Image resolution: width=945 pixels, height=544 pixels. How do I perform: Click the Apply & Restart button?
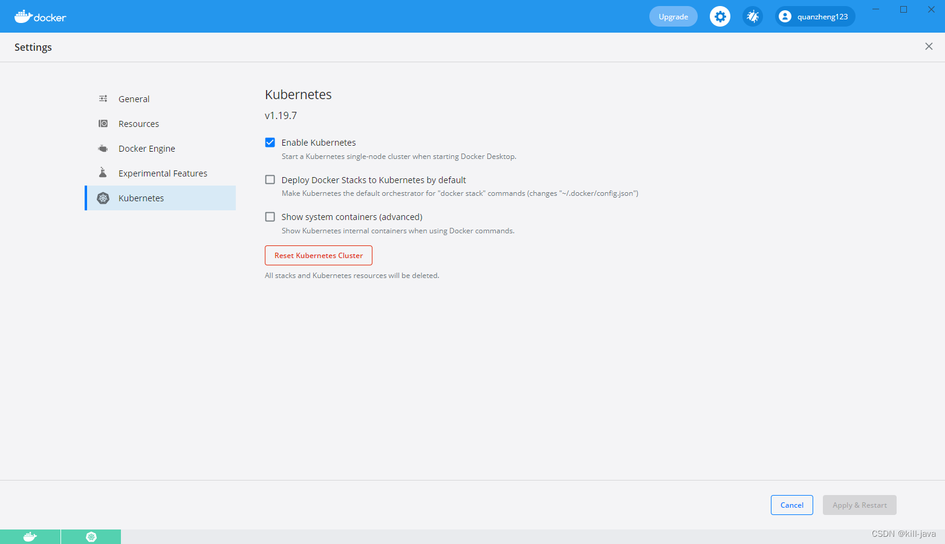(x=860, y=505)
